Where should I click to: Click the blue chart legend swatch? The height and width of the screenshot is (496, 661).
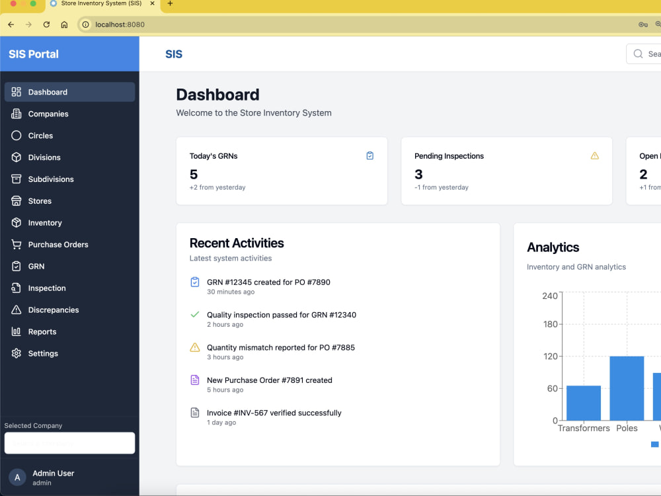pos(654,444)
